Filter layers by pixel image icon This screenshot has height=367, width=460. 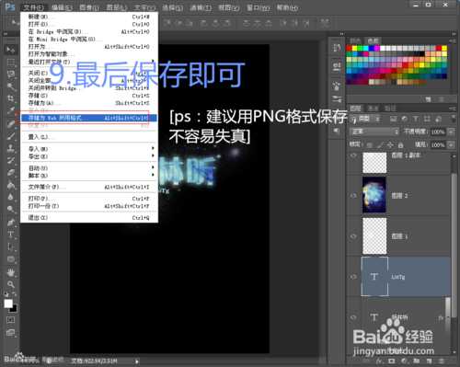coord(394,119)
